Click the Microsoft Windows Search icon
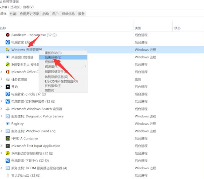The image size is (204, 179). (8, 109)
